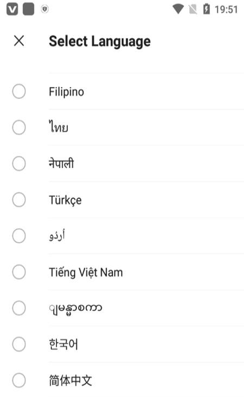Tap the 简体中文 language label
The image size is (244, 397).
coord(70,380)
